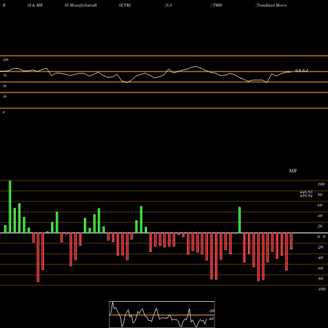
Task: Click the MR axis label -80
Action: [x=320, y=279]
